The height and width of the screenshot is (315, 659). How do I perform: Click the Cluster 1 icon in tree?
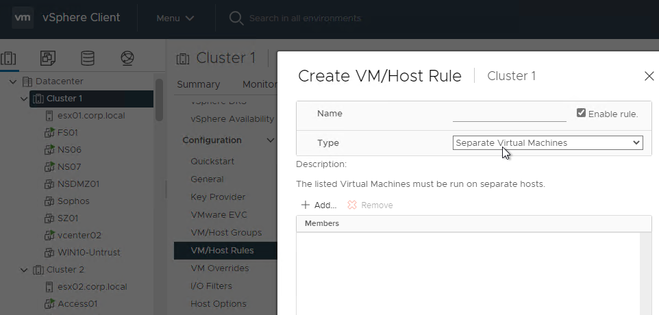point(38,99)
